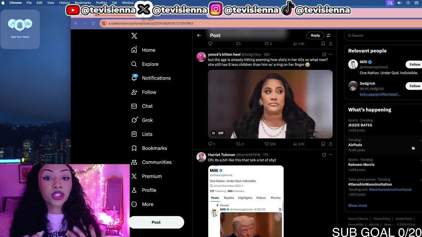
Task: Like the top post with 3 likes
Action: (267, 43)
